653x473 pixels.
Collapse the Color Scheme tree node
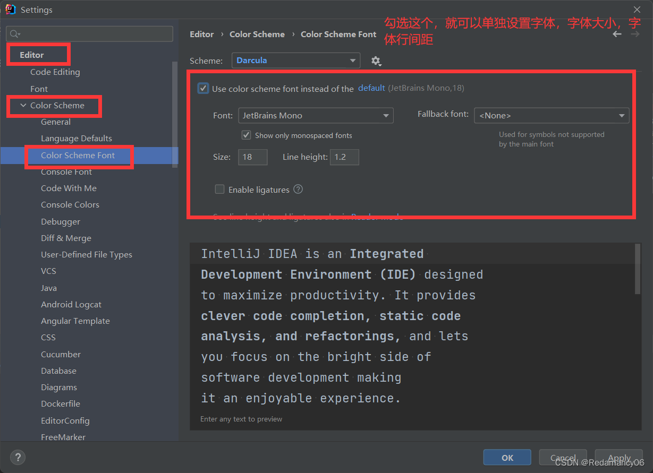point(23,105)
